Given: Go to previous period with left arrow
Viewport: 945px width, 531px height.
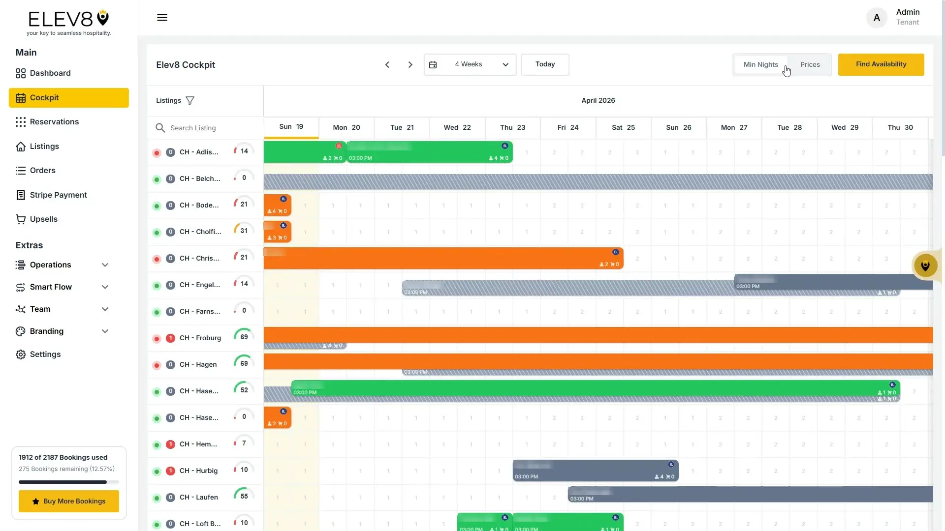Looking at the screenshot, I should pyautogui.click(x=387, y=65).
